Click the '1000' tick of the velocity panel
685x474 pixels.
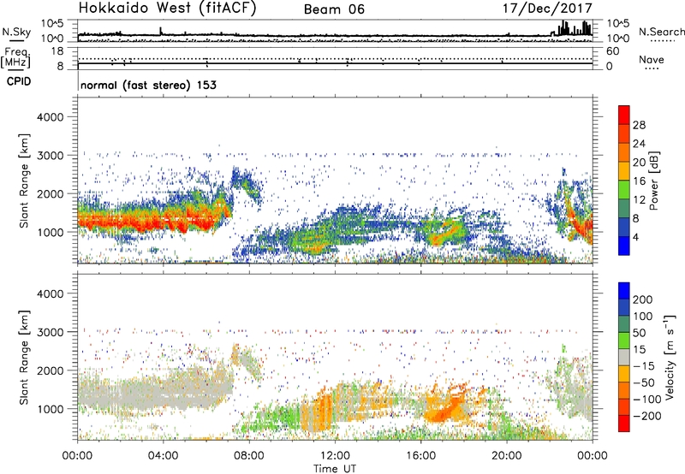tap(51, 409)
